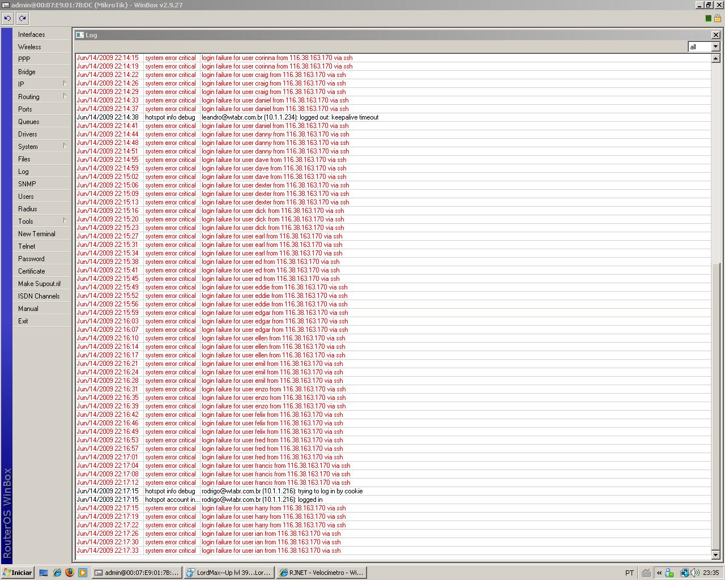Viewport: 725px width, 580px height.
Task: Click the log scrollbar up arrow
Action: pyautogui.click(x=715, y=58)
